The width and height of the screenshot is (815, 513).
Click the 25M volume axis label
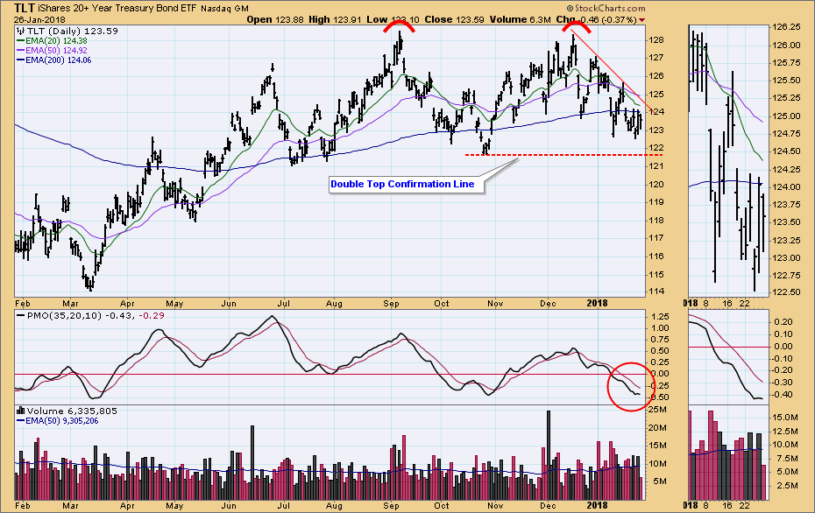coord(657,410)
